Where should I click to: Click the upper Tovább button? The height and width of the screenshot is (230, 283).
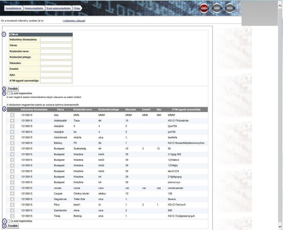pyautogui.click(x=13, y=89)
